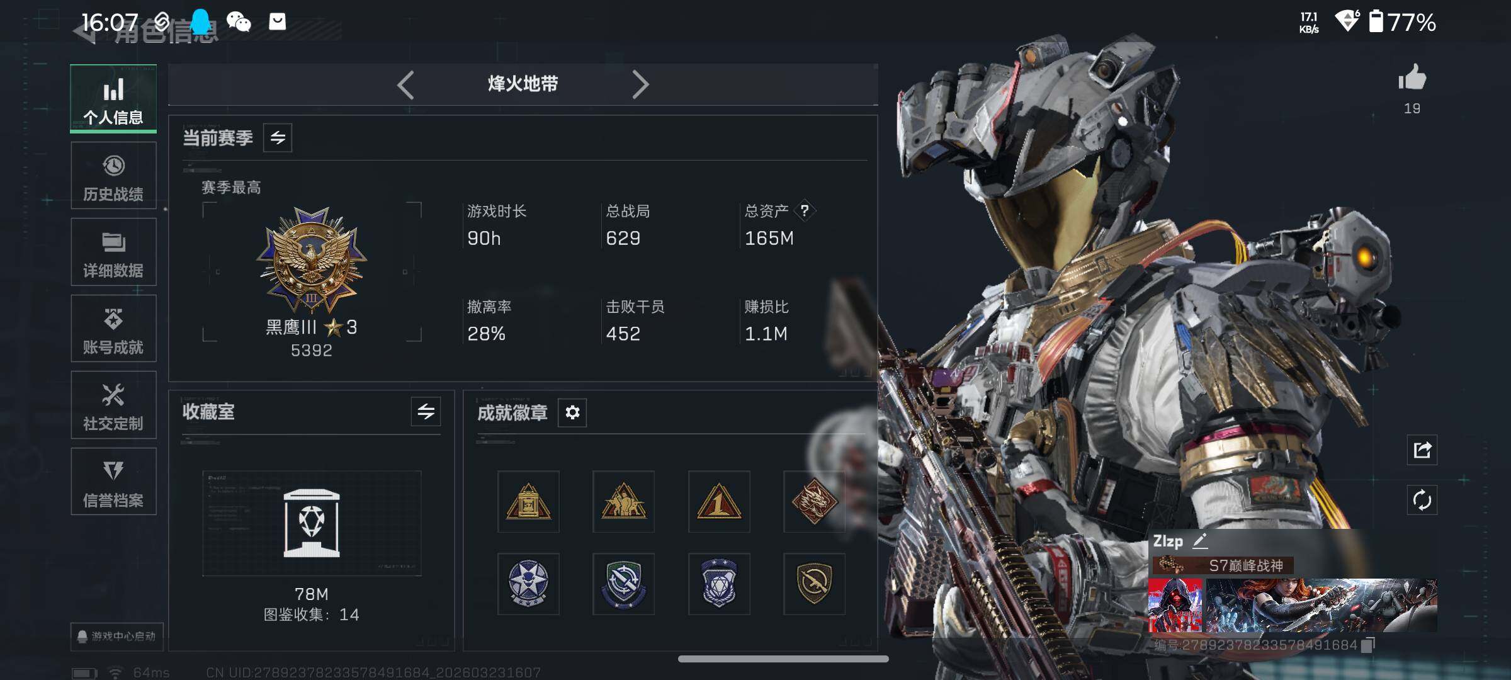
Task: Give a thumbs-up like to the profile
Action: coord(1412,78)
